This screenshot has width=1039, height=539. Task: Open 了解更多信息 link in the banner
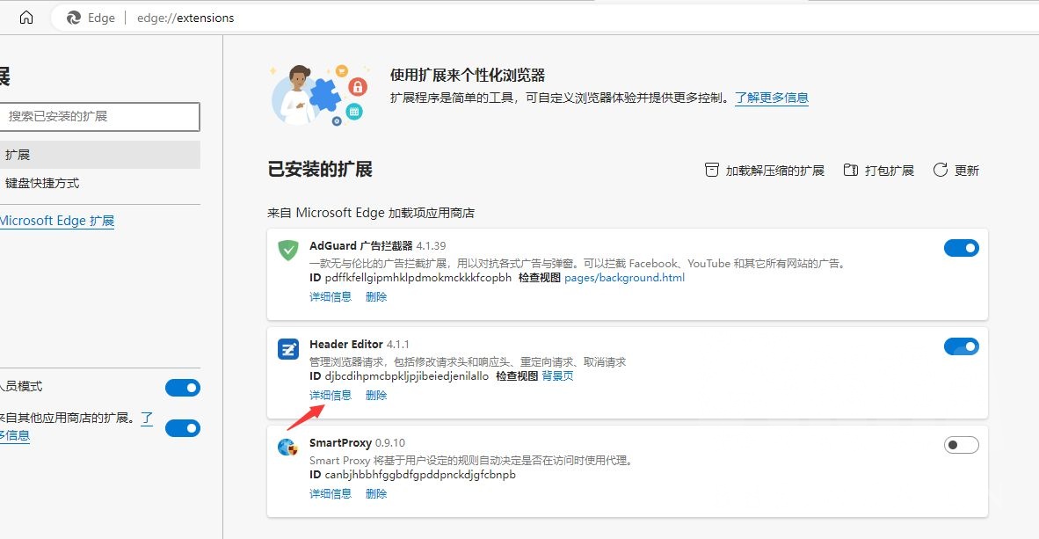[771, 98]
